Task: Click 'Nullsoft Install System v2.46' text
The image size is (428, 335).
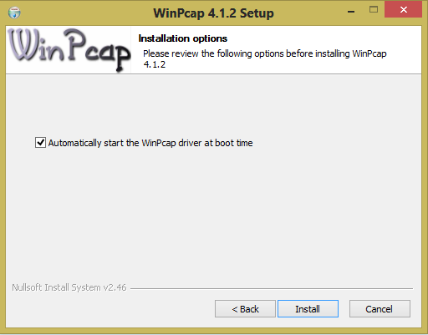Action: point(69,287)
